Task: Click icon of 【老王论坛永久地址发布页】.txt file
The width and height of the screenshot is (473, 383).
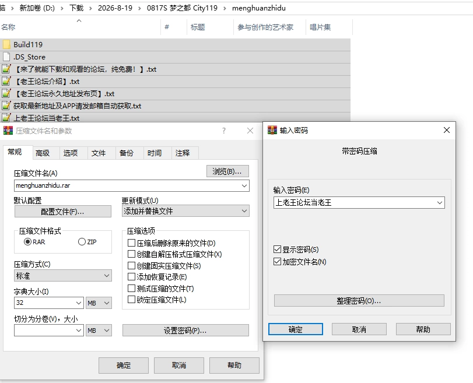Action: pos(6,94)
